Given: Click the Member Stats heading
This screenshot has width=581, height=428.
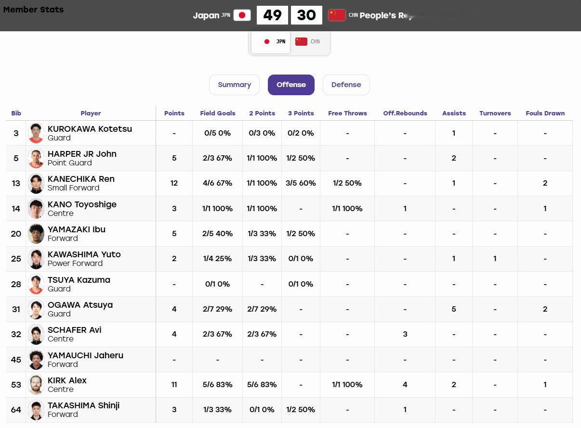Looking at the screenshot, I should tap(33, 10).
